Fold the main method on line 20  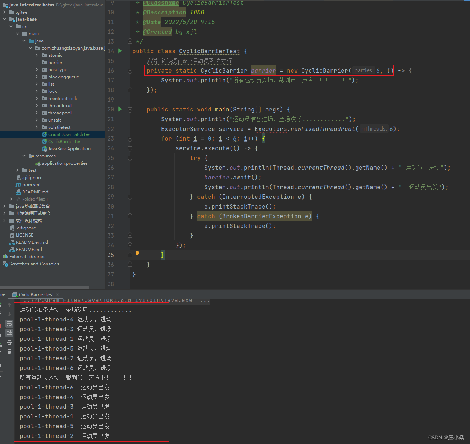130,110
